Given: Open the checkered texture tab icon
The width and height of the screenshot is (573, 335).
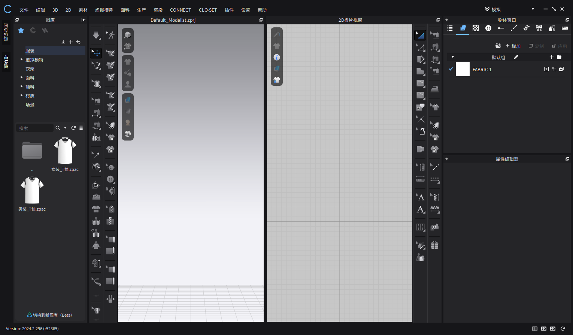Looking at the screenshot, I should [476, 28].
